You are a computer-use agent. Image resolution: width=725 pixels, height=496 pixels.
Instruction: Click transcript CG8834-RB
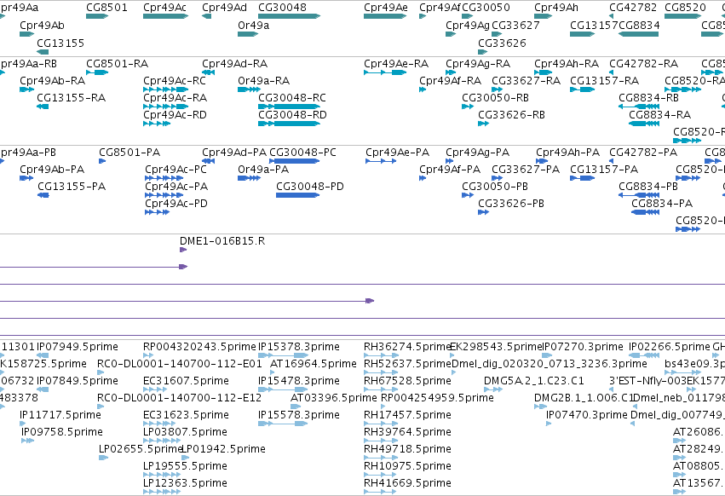point(648,98)
